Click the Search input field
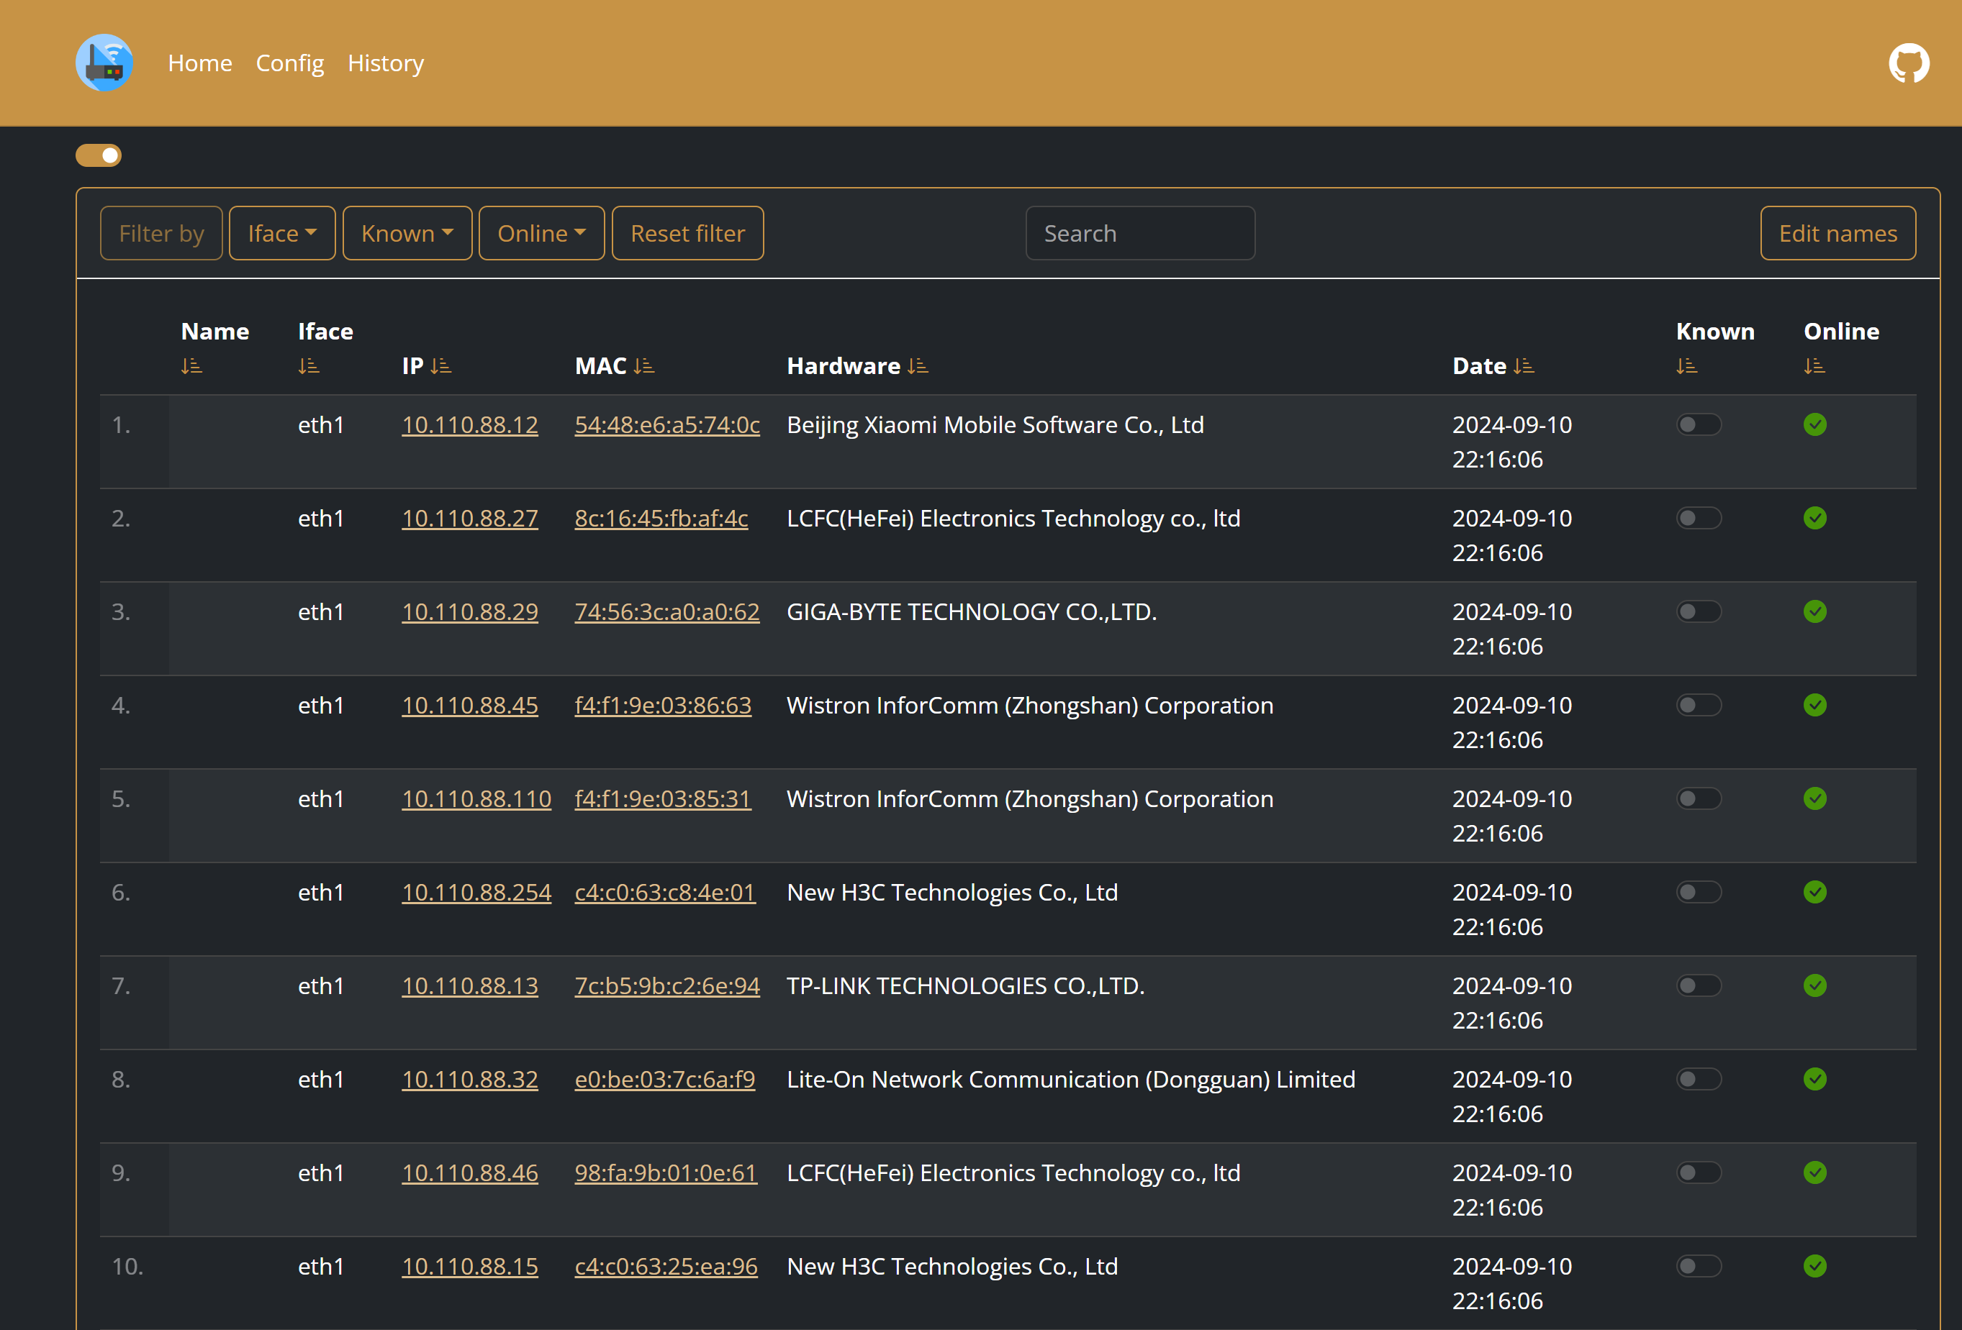Image resolution: width=1962 pixels, height=1330 pixels. [1140, 234]
